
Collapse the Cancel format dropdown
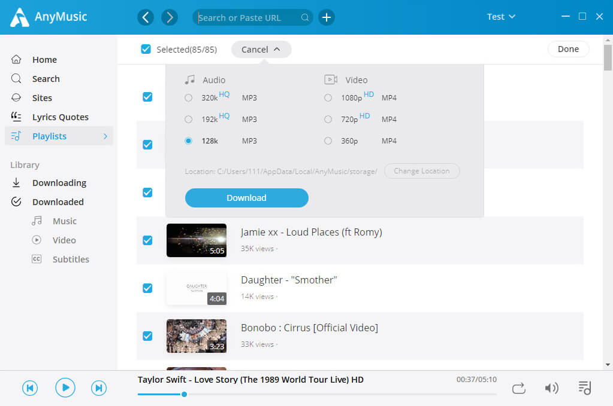pyautogui.click(x=261, y=50)
